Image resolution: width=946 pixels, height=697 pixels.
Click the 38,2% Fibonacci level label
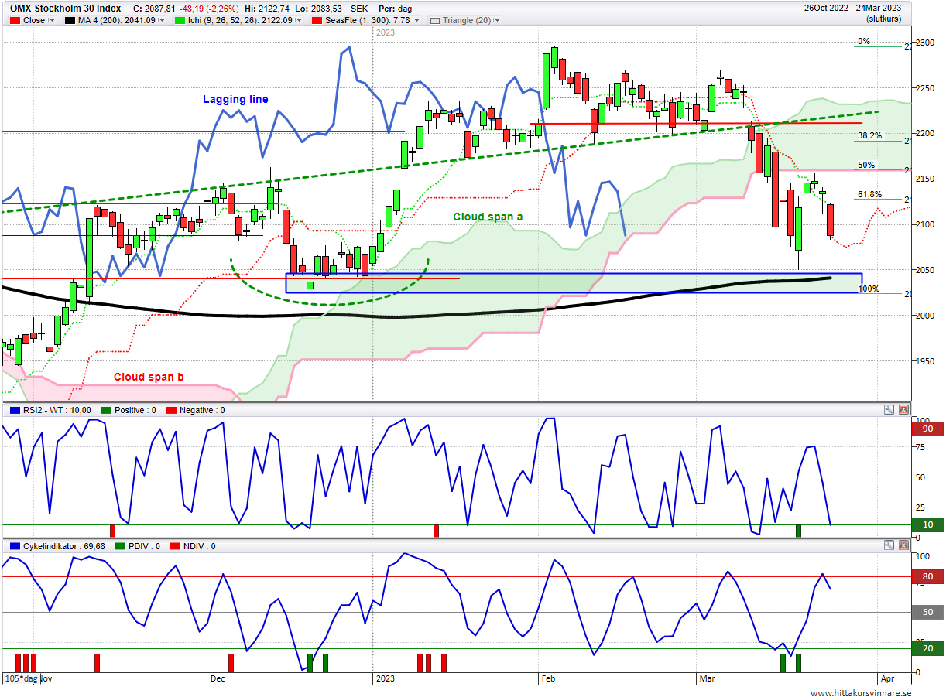point(869,135)
